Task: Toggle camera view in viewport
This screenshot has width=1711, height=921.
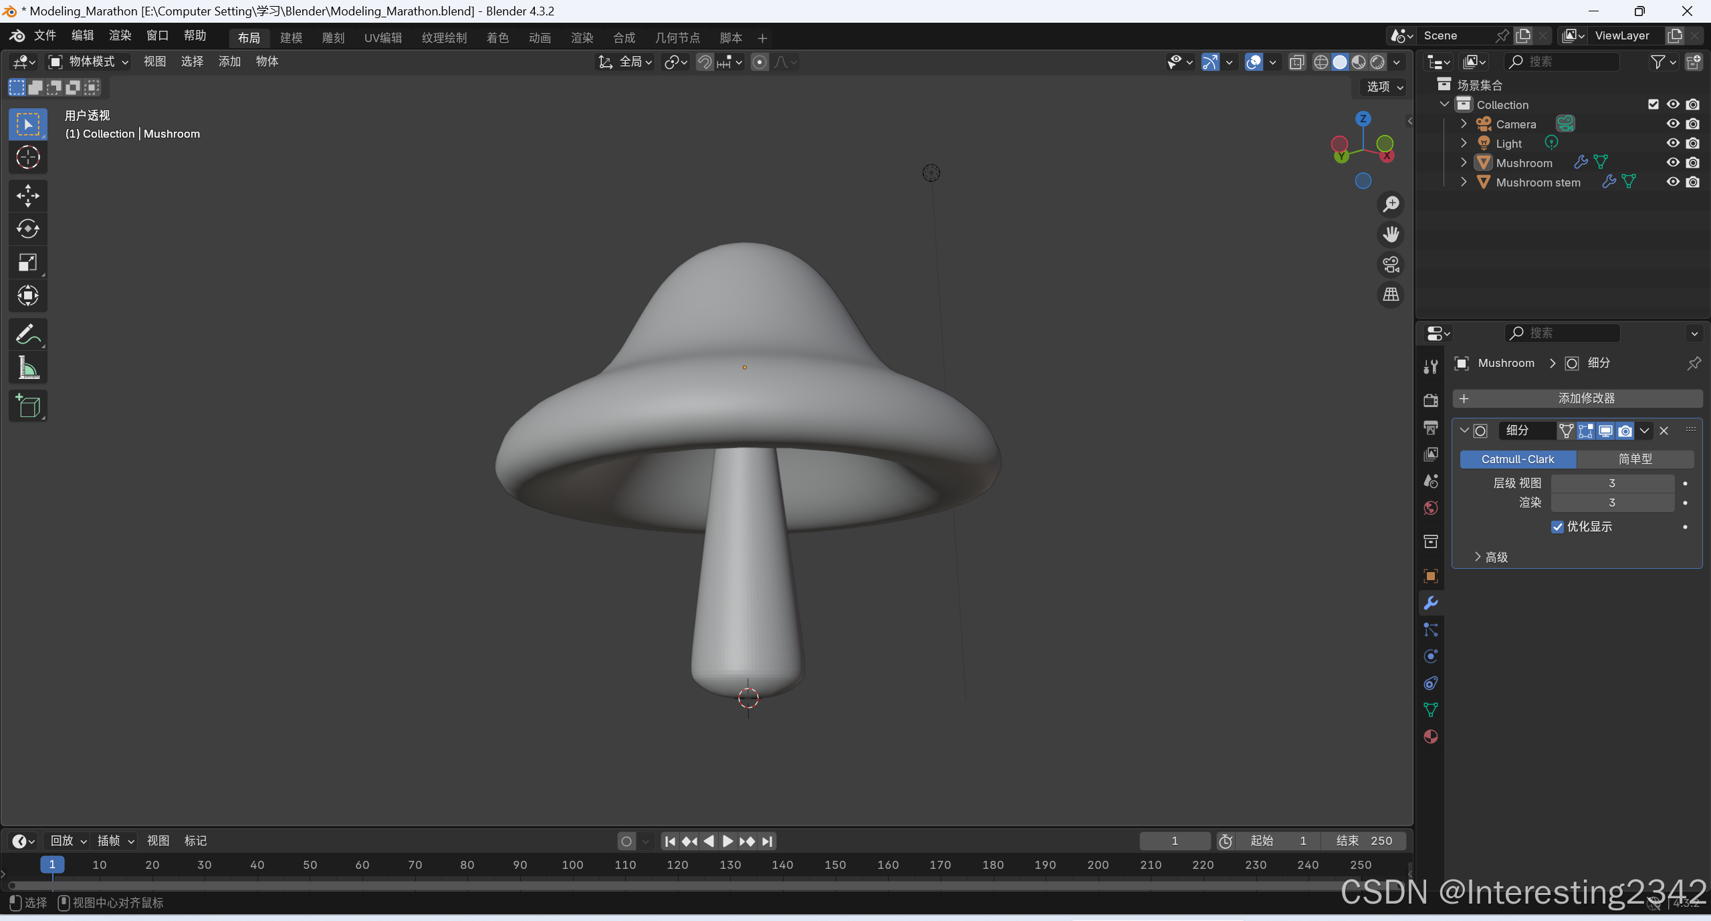Action: click(x=1391, y=265)
